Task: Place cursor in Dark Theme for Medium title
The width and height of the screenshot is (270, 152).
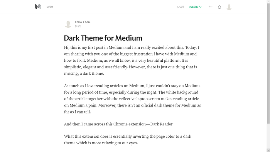Action: [103, 38]
